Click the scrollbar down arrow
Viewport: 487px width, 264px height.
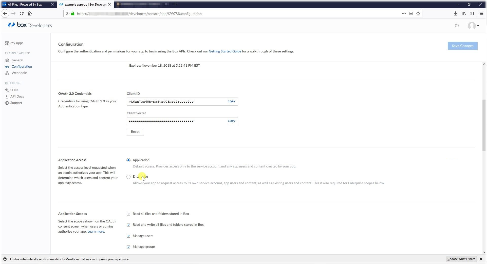484,252
